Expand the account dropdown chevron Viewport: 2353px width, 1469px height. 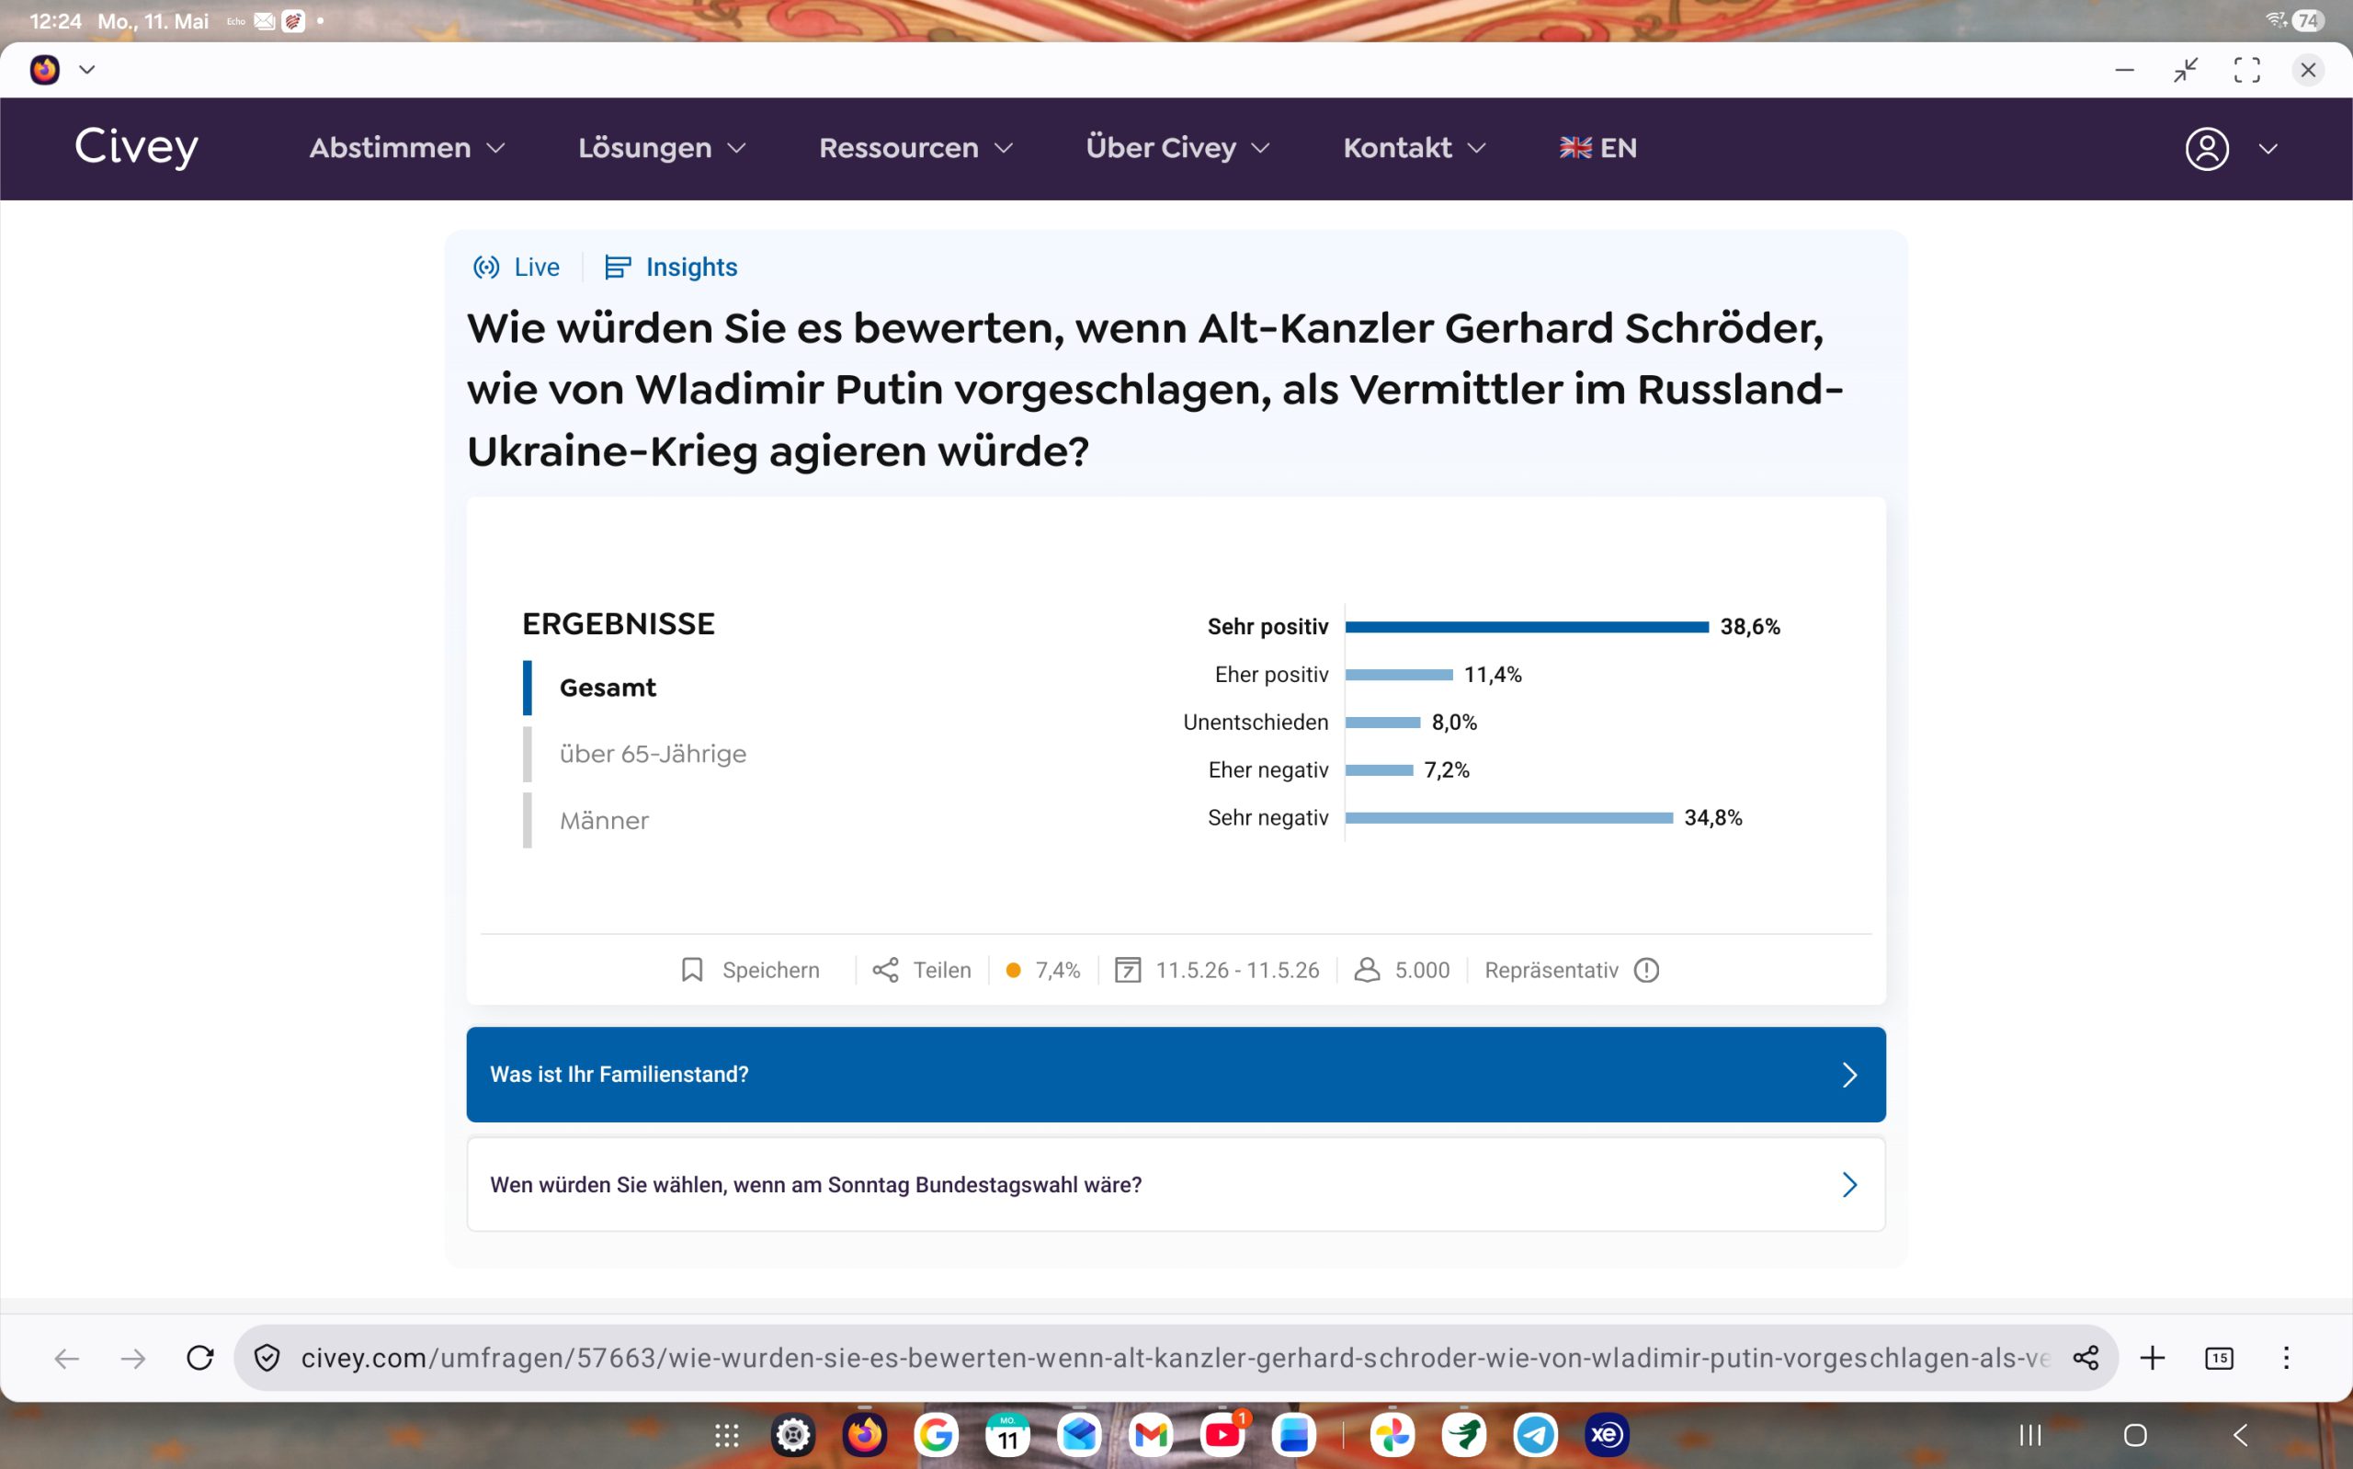pyautogui.click(x=2268, y=149)
